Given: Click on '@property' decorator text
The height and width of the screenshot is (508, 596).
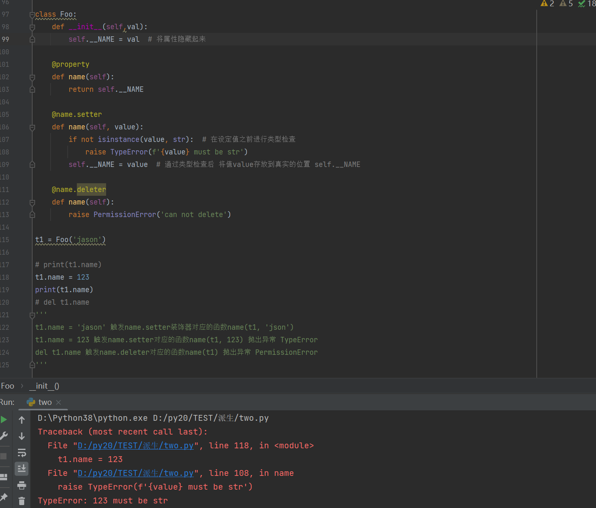Looking at the screenshot, I should tap(71, 64).
